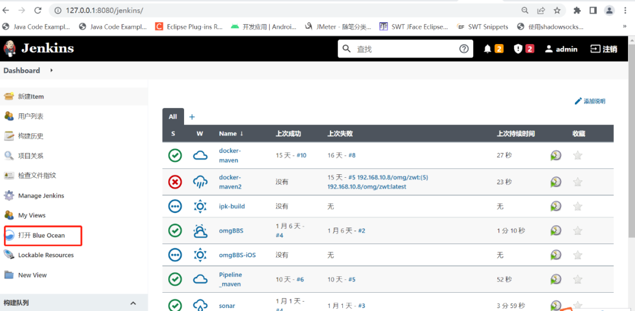Screen dimensions: 635x311
Task: Click ipk-build not-built status icon
Action: [x=175, y=206]
